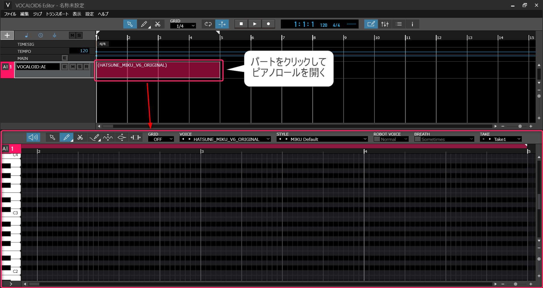Viewport: 543px width, 288px height.
Task: Click the HATSUNE_MIKU_V6_ORIGINAL part
Action: (x=158, y=70)
